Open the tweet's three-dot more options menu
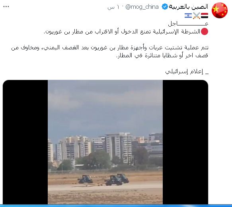232x207 pixels. [6, 7]
